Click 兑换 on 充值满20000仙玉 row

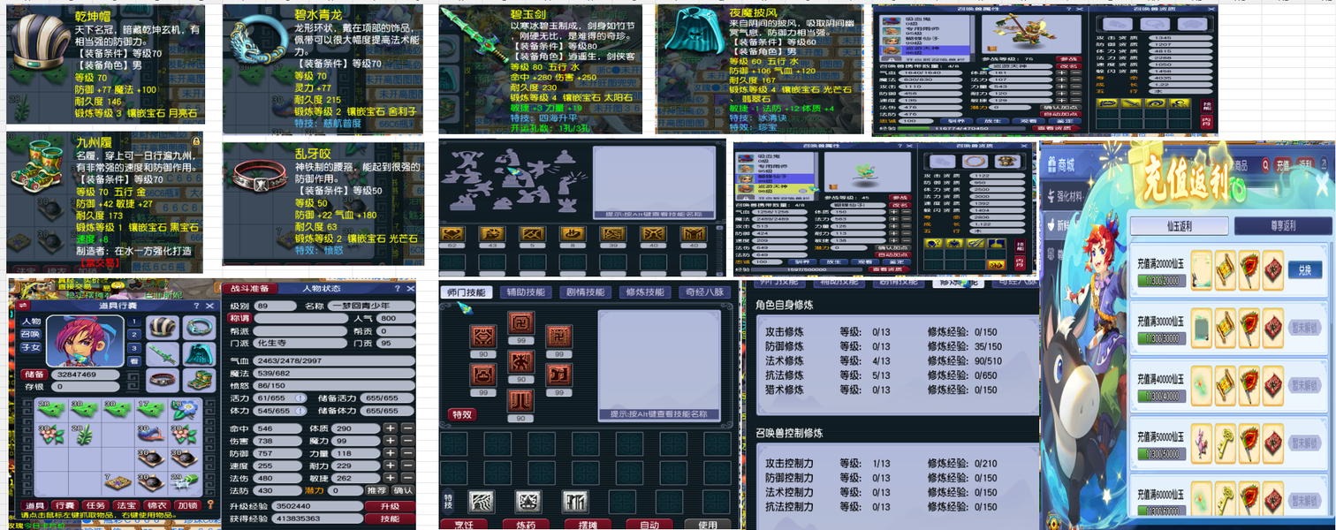click(1305, 270)
